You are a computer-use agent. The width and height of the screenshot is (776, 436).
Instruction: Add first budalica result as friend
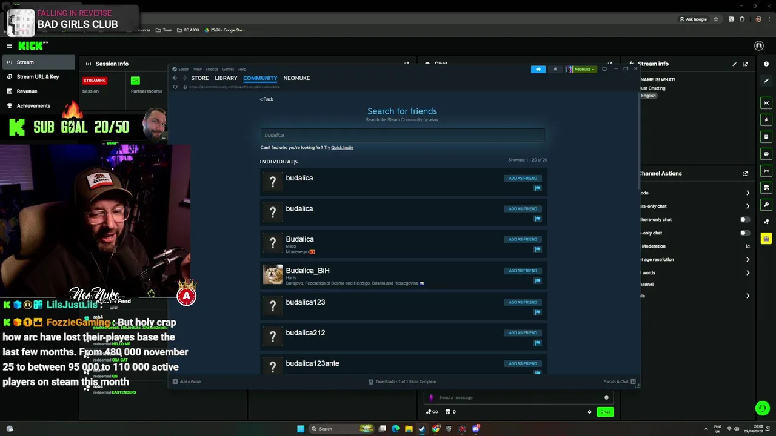click(523, 178)
